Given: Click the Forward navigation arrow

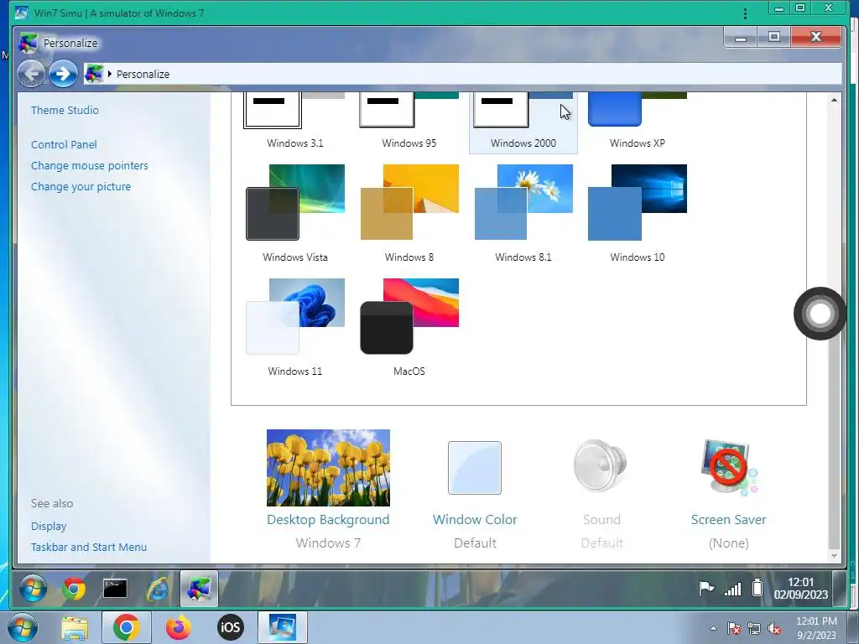Looking at the screenshot, I should pos(63,74).
